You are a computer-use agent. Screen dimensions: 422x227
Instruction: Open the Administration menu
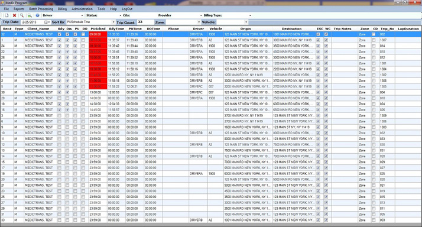click(x=82, y=9)
